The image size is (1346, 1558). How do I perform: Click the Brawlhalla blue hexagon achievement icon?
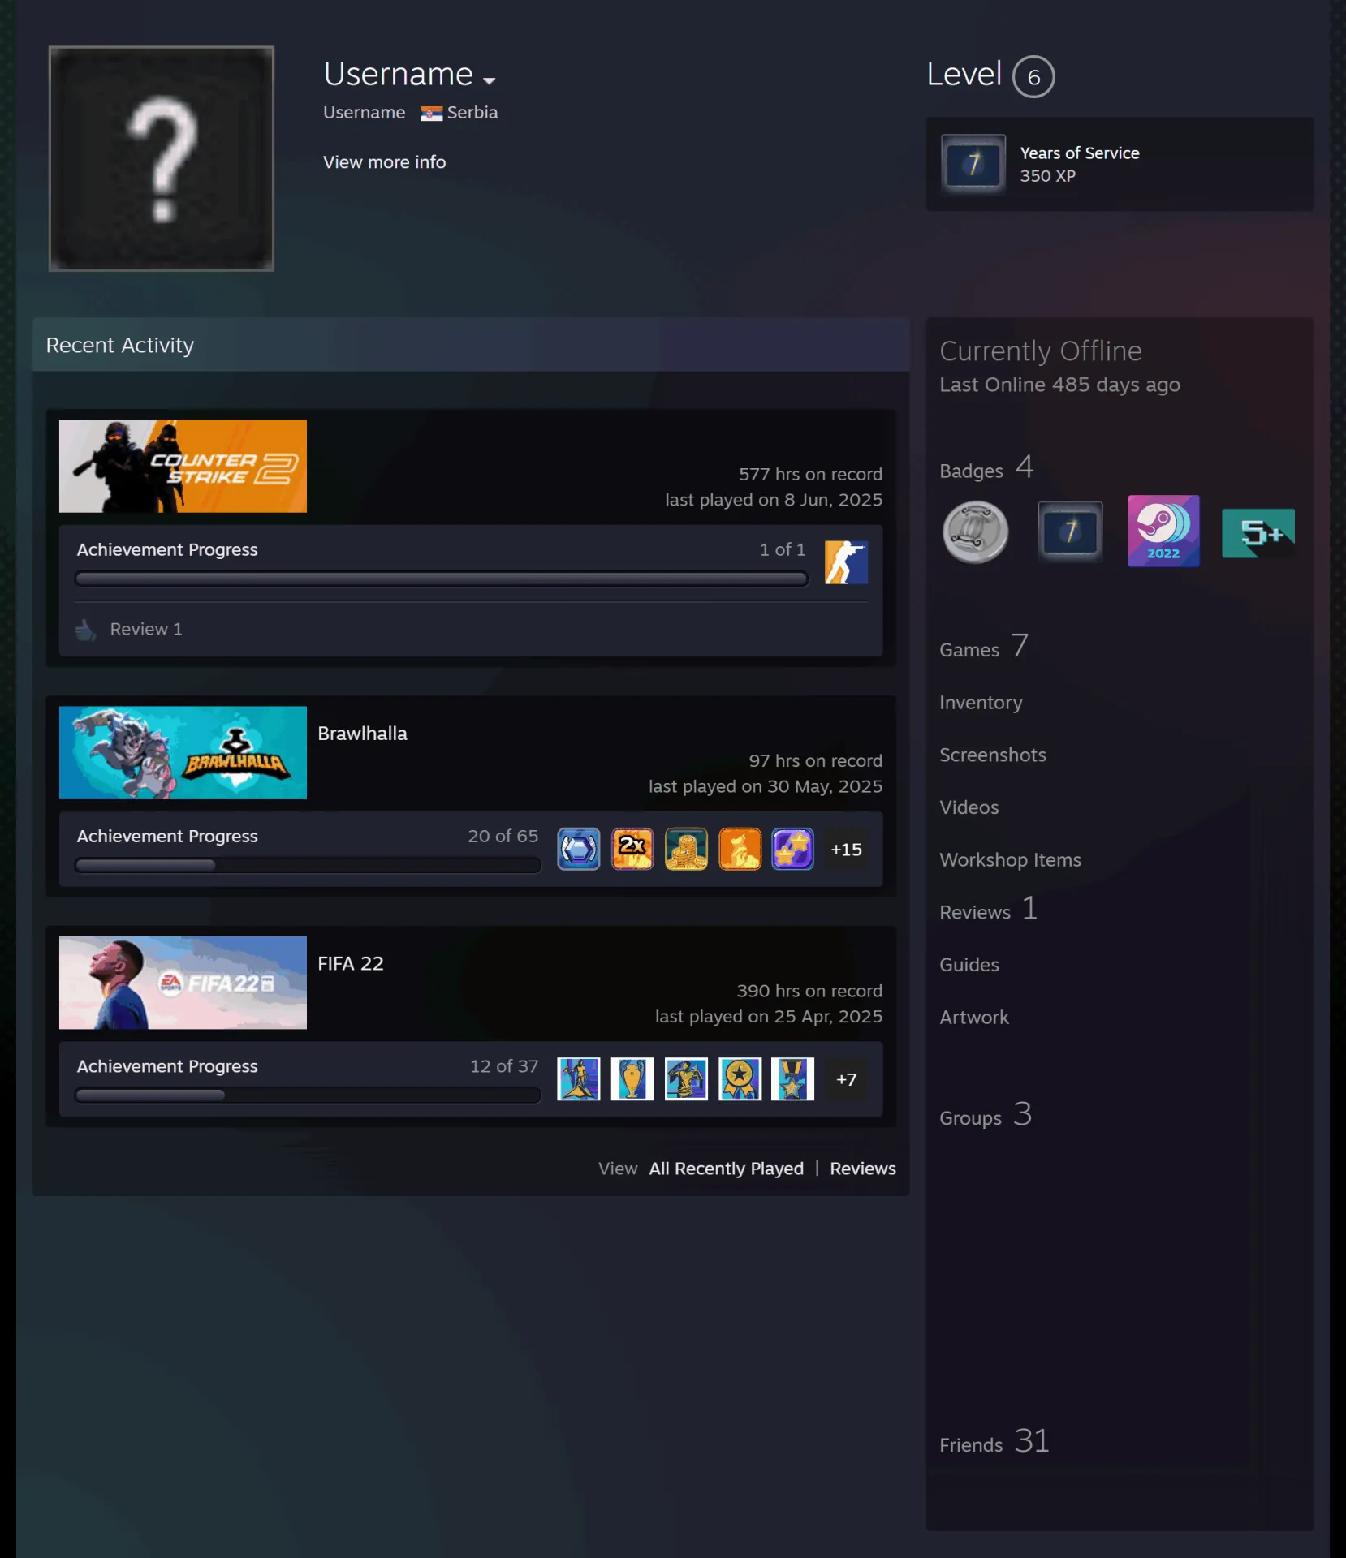click(x=579, y=849)
